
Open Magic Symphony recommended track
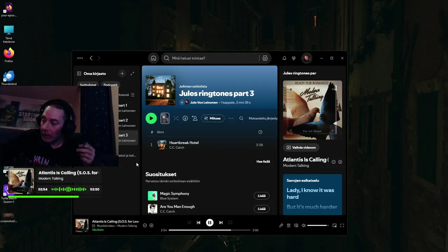coord(175,194)
